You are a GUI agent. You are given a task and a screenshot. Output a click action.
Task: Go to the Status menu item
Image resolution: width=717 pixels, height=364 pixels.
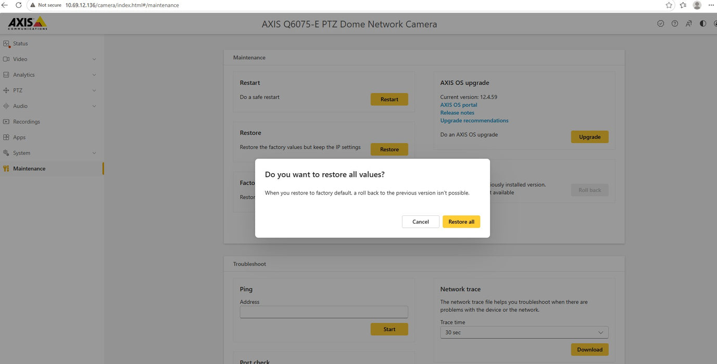point(52,44)
